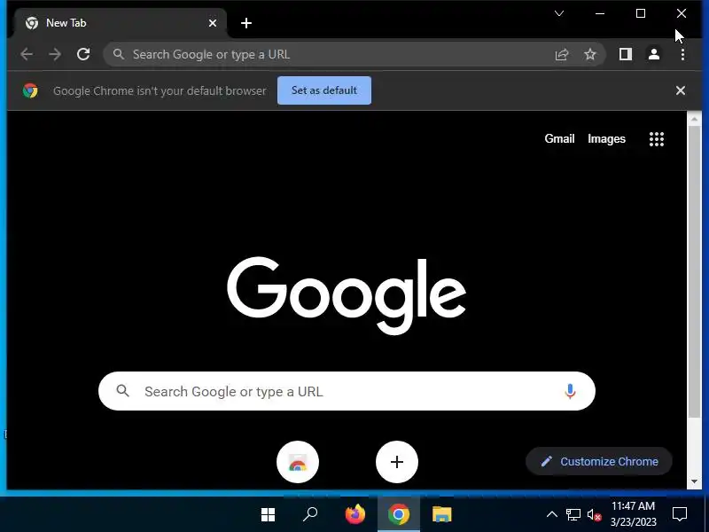Expand the hidden system tray icons
This screenshot has width=709, height=532.
(x=551, y=514)
